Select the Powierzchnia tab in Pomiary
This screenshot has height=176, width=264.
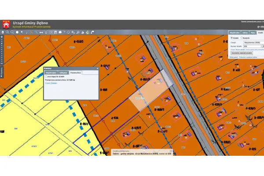point(76,73)
